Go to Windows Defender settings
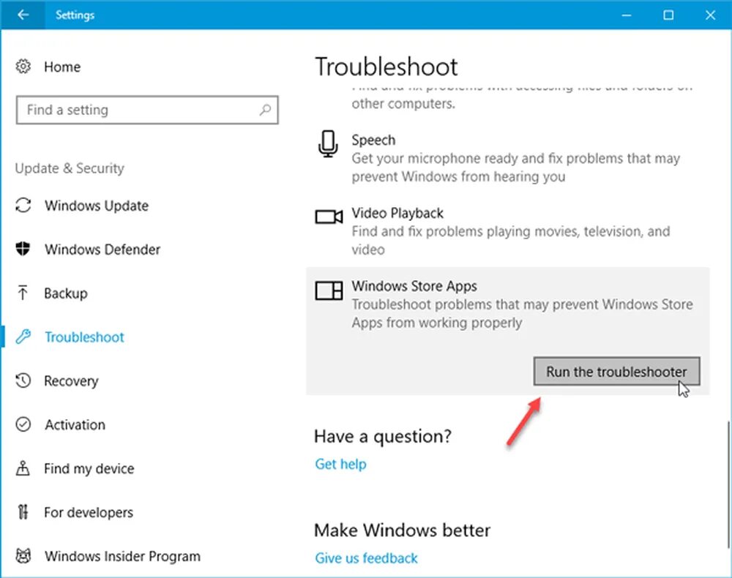 point(102,249)
